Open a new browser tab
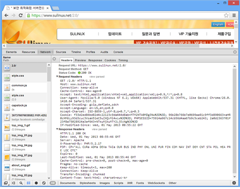 [56, 8]
